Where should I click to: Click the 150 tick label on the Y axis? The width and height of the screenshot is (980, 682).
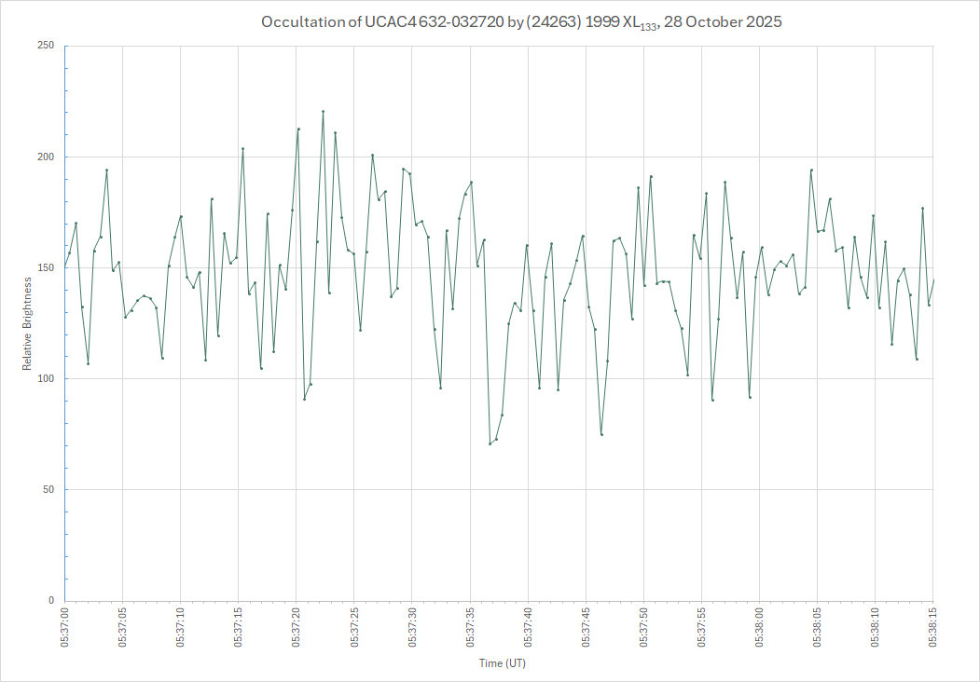click(x=45, y=267)
